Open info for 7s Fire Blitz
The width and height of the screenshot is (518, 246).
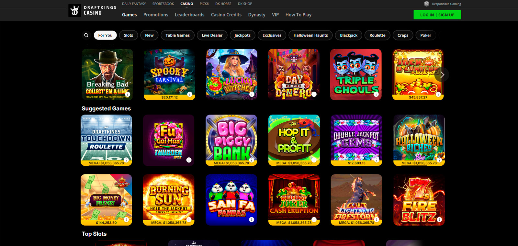point(439,219)
